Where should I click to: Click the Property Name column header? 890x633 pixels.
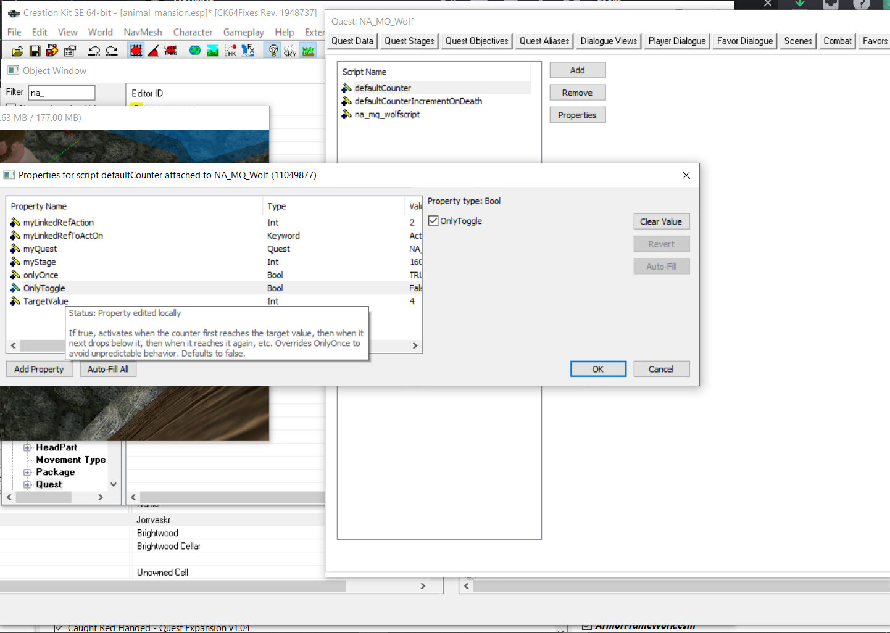pos(135,206)
